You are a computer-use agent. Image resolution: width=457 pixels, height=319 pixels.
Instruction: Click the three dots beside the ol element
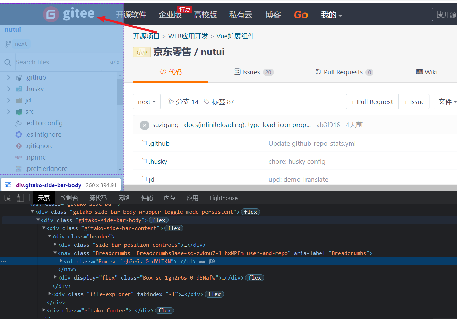[4, 261]
